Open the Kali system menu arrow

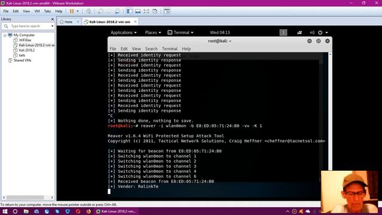[x=326, y=33]
